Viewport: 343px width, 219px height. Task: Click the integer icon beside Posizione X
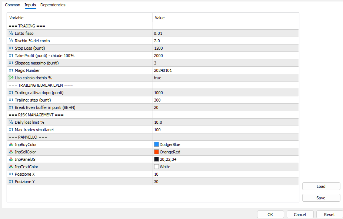coord(11,174)
